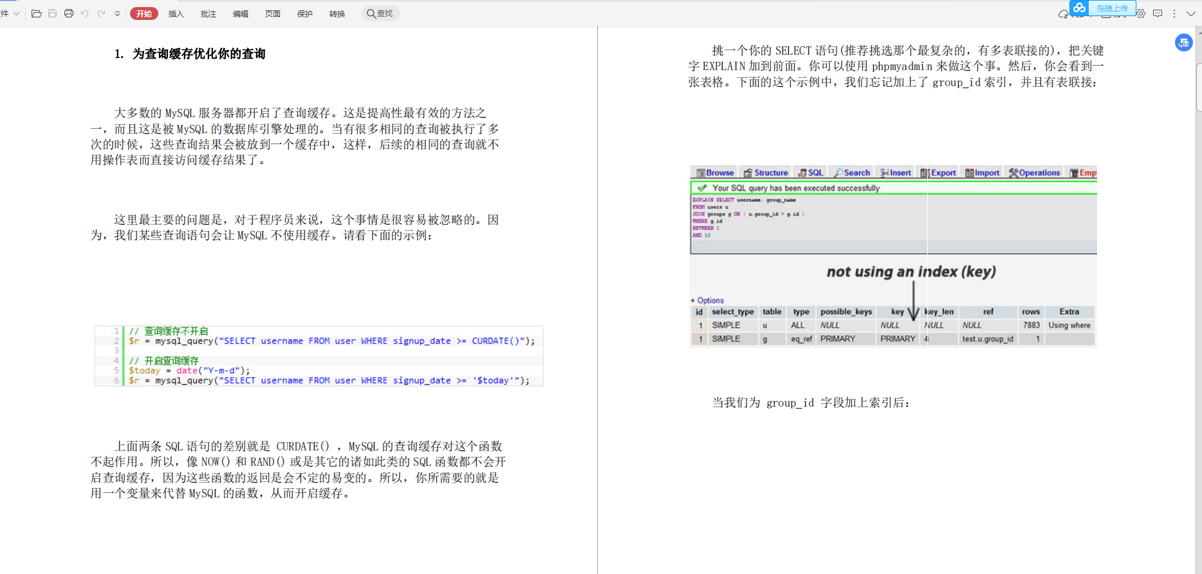The height and width of the screenshot is (574, 1202).
Task: Switch to the 编辑 tab
Action: coord(241,14)
